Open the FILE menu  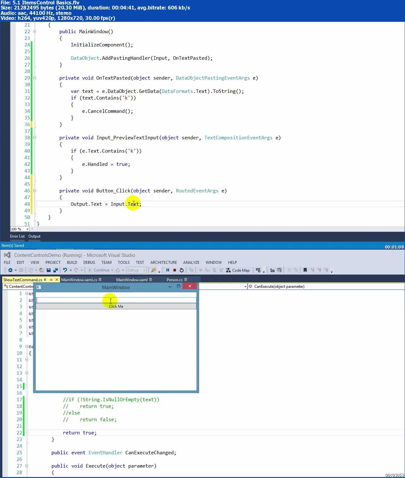pos(7,263)
